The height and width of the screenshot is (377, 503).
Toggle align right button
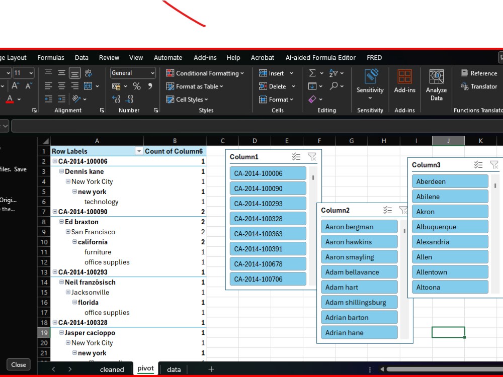[x=75, y=86]
